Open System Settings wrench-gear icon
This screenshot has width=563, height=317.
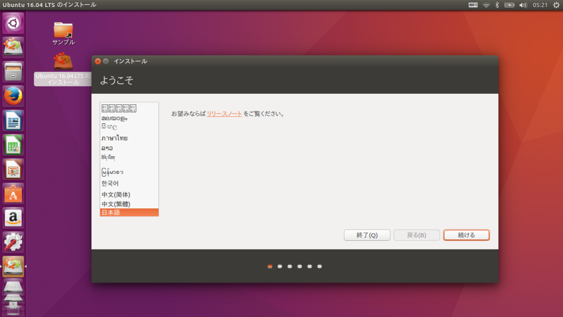(13, 242)
